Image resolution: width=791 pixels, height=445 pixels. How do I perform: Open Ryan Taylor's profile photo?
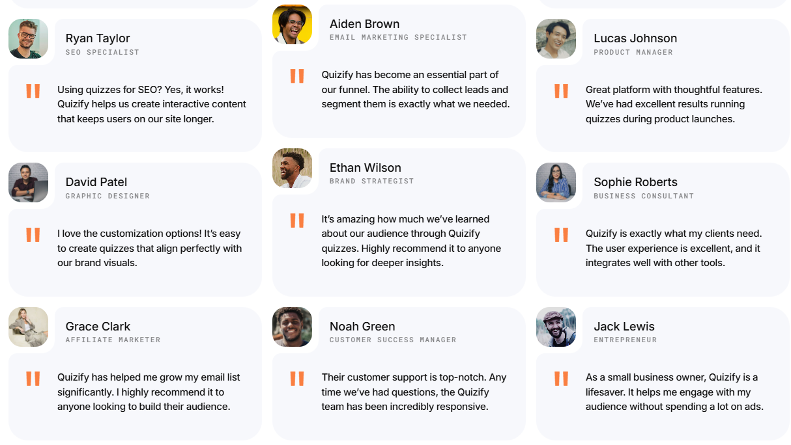[28, 39]
